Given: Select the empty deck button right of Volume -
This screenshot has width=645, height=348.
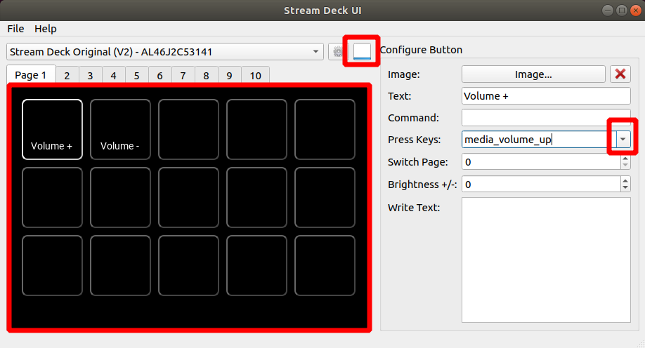Looking at the screenshot, I should 188,129.
